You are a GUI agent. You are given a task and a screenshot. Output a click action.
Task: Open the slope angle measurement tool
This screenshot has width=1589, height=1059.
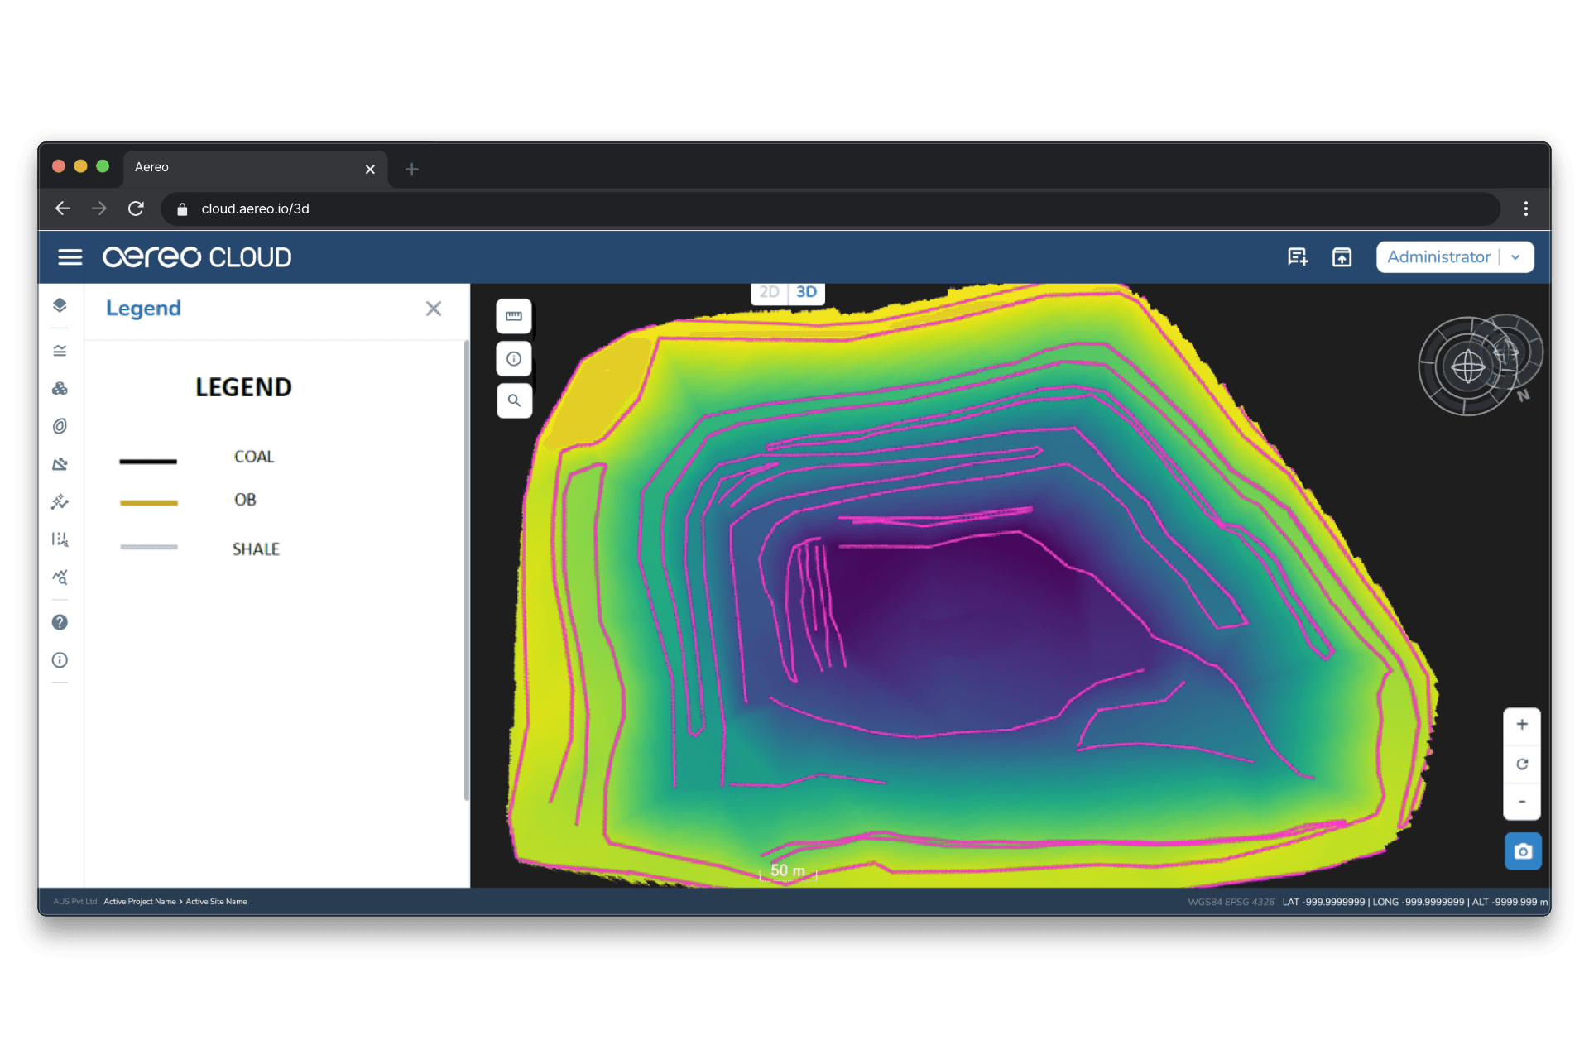pos(60,464)
